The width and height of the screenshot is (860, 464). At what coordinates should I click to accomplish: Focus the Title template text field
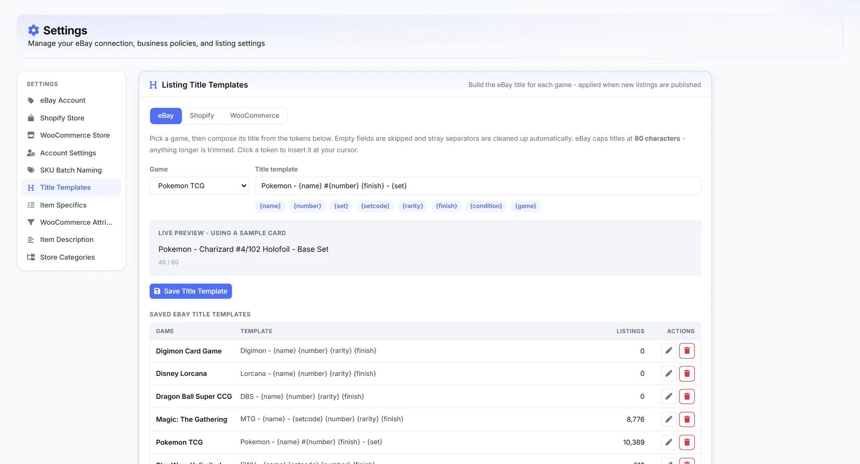point(478,186)
